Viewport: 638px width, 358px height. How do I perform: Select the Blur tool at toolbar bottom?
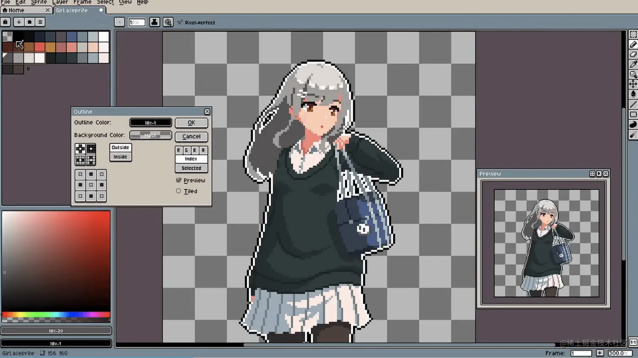coord(633,135)
